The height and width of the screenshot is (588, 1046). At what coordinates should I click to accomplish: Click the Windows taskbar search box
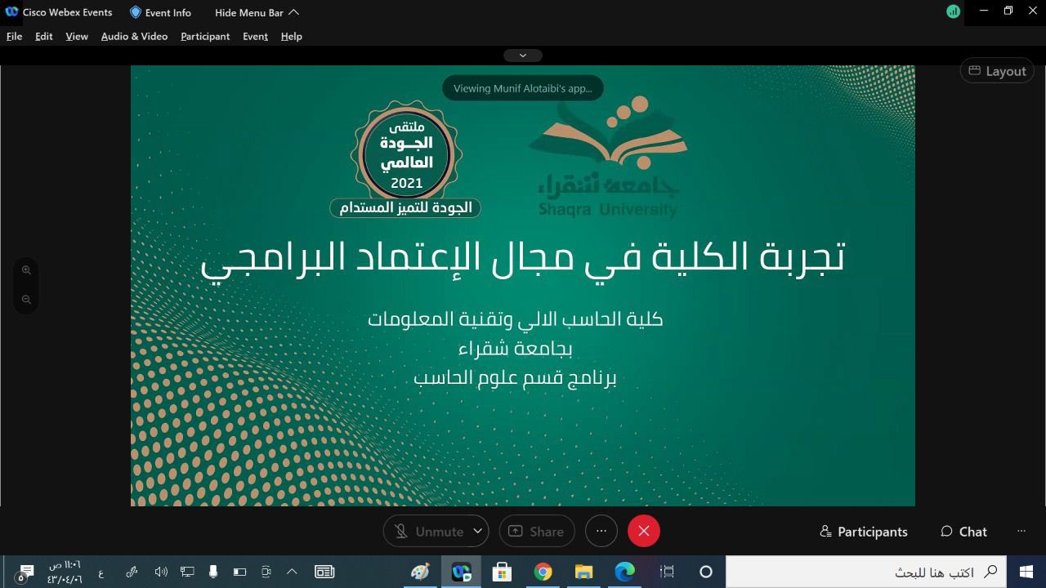865,572
